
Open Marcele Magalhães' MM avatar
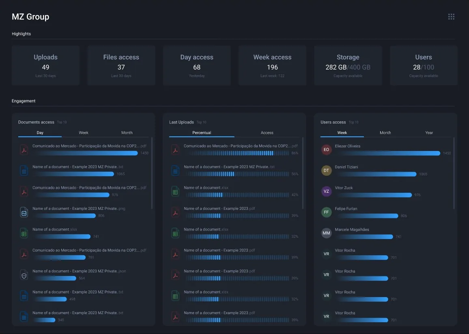[x=326, y=233]
